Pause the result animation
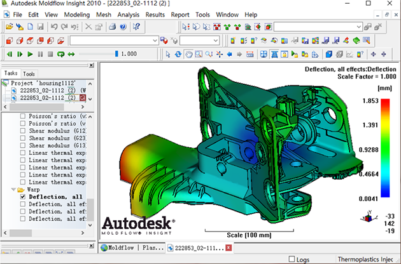This screenshot has width=401, height=264. (x=40, y=54)
